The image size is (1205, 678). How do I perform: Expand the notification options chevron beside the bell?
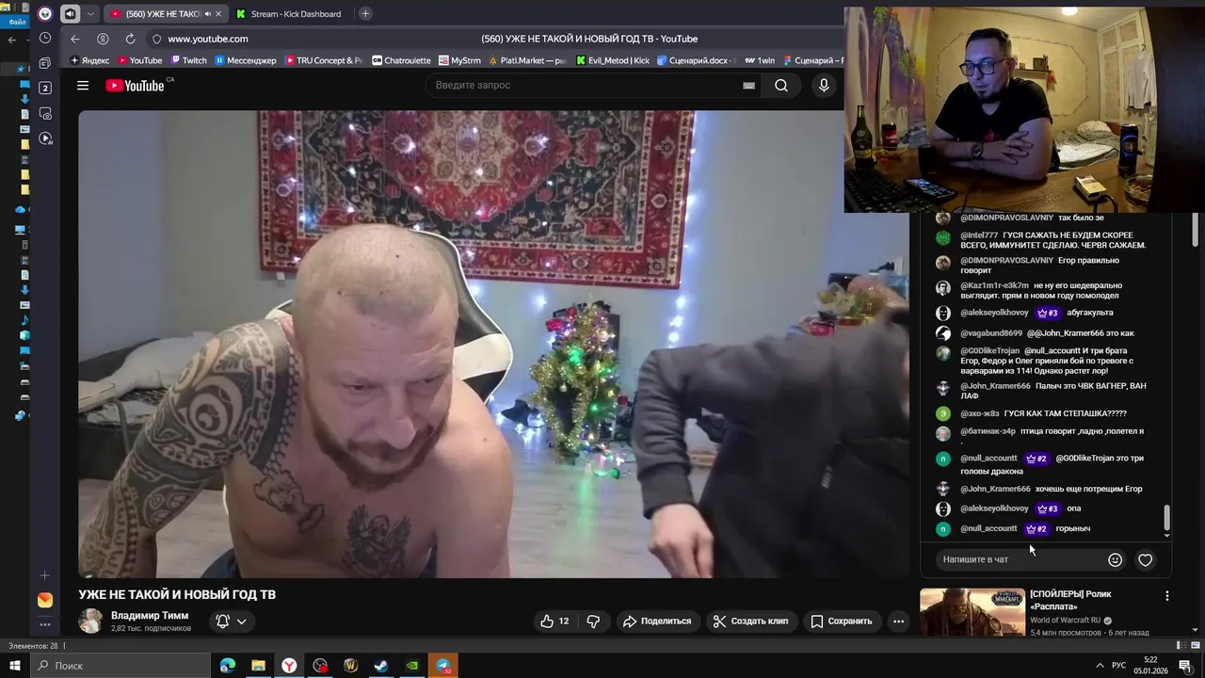(242, 621)
